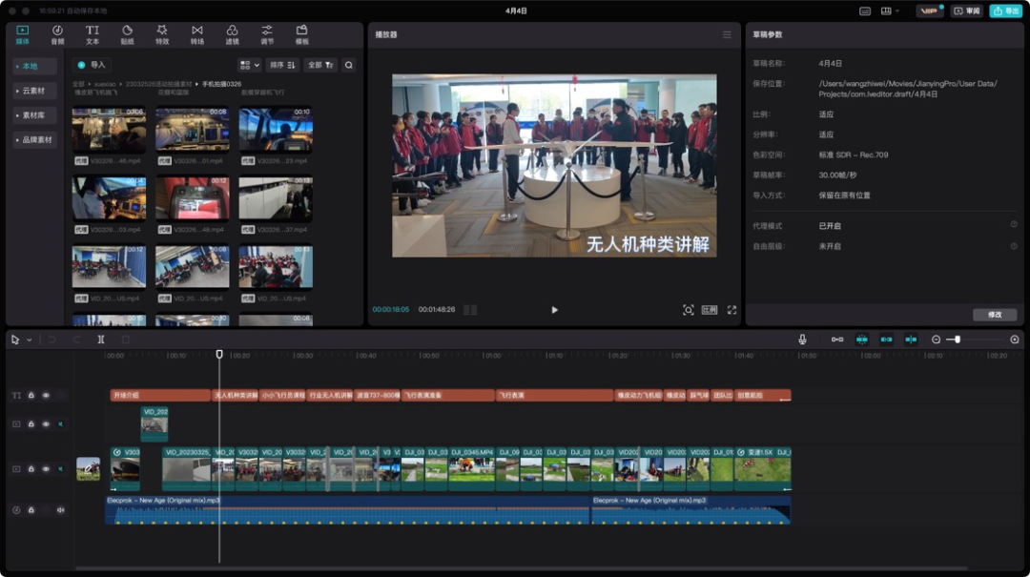Open the 转场 (Transitions) panel
The image size is (1030, 577).
pos(197,34)
